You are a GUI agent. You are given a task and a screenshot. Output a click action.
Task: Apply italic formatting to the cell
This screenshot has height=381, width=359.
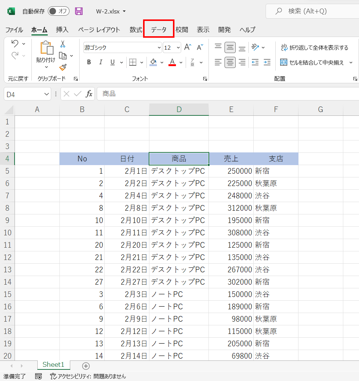(x=100, y=62)
